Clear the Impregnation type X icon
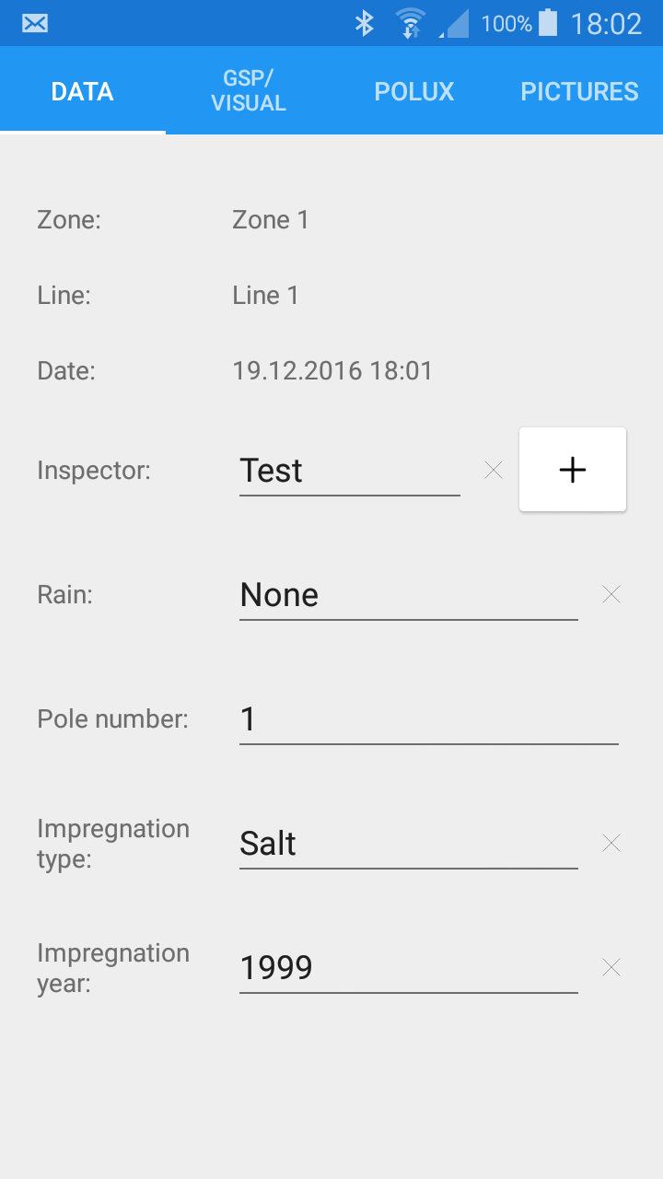The image size is (663, 1179). click(x=611, y=843)
